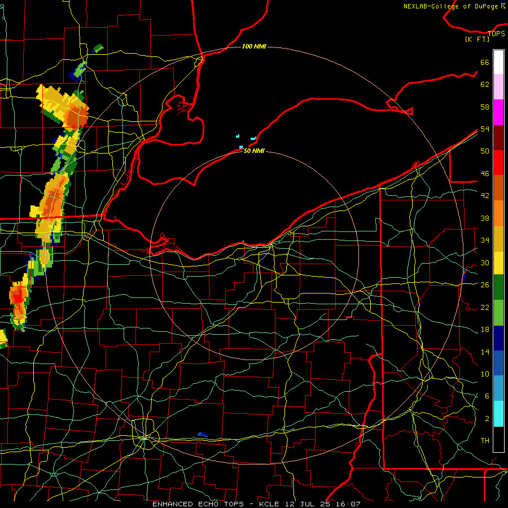Click the legend value '26'
This screenshot has height=508, width=508.
[x=485, y=285]
